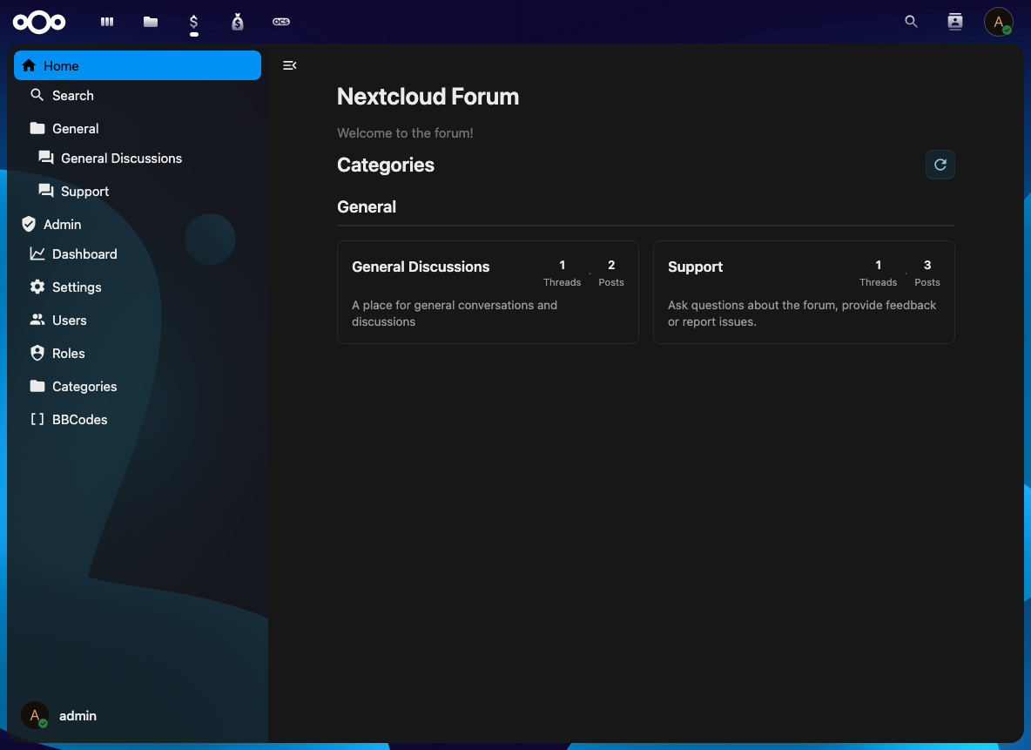Open forum Settings in Admin section
Viewport: 1031px width, 750px height.
point(77,287)
